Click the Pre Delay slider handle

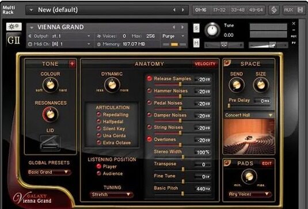(x=229, y=106)
